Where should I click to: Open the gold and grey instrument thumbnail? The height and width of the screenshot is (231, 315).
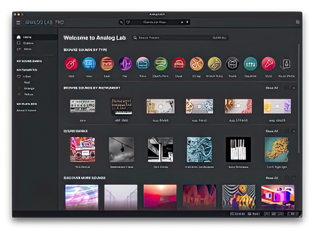click(161, 106)
